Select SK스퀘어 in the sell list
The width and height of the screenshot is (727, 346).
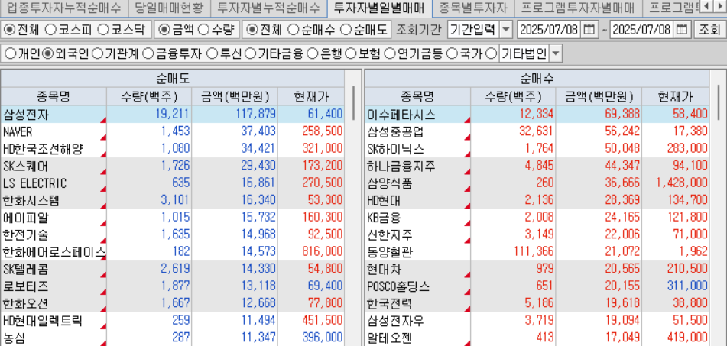[172, 166]
